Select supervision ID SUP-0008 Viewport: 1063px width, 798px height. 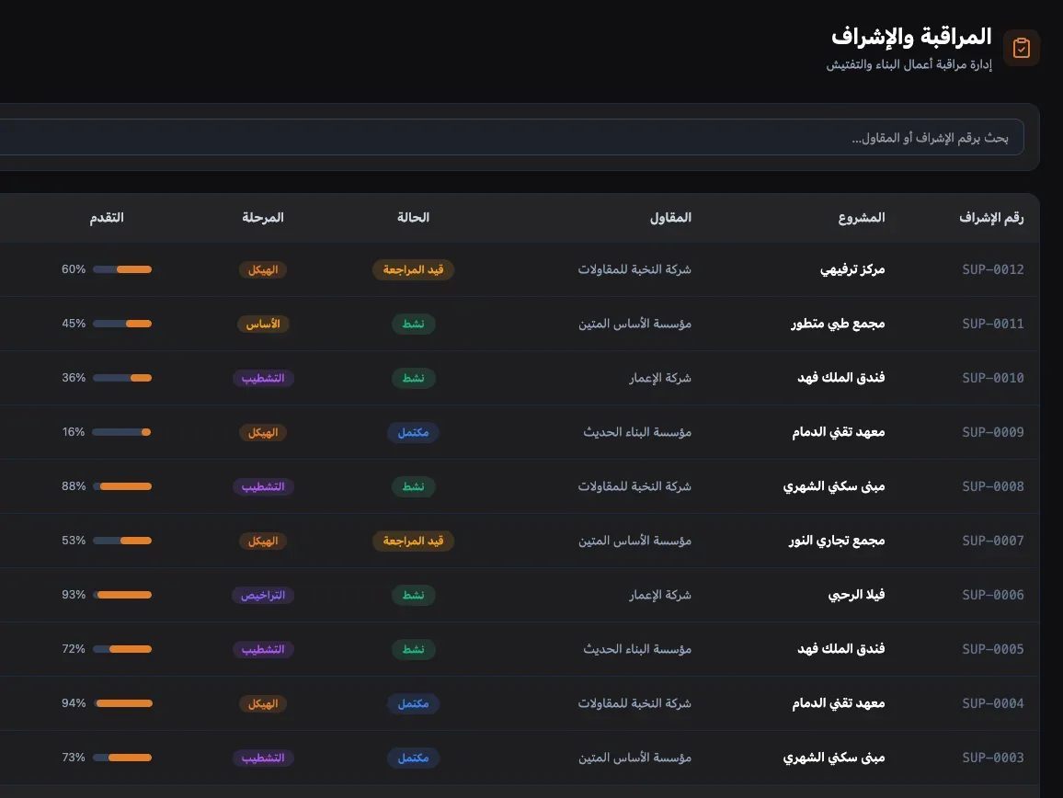(992, 487)
